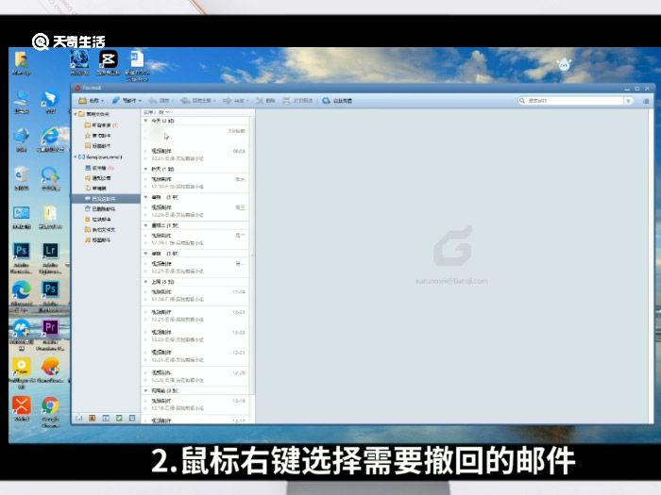The height and width of the screenshot is (495, 661).
Task: Select Photoshop shortcut beside the Lightroom icon
Action: 22,257
